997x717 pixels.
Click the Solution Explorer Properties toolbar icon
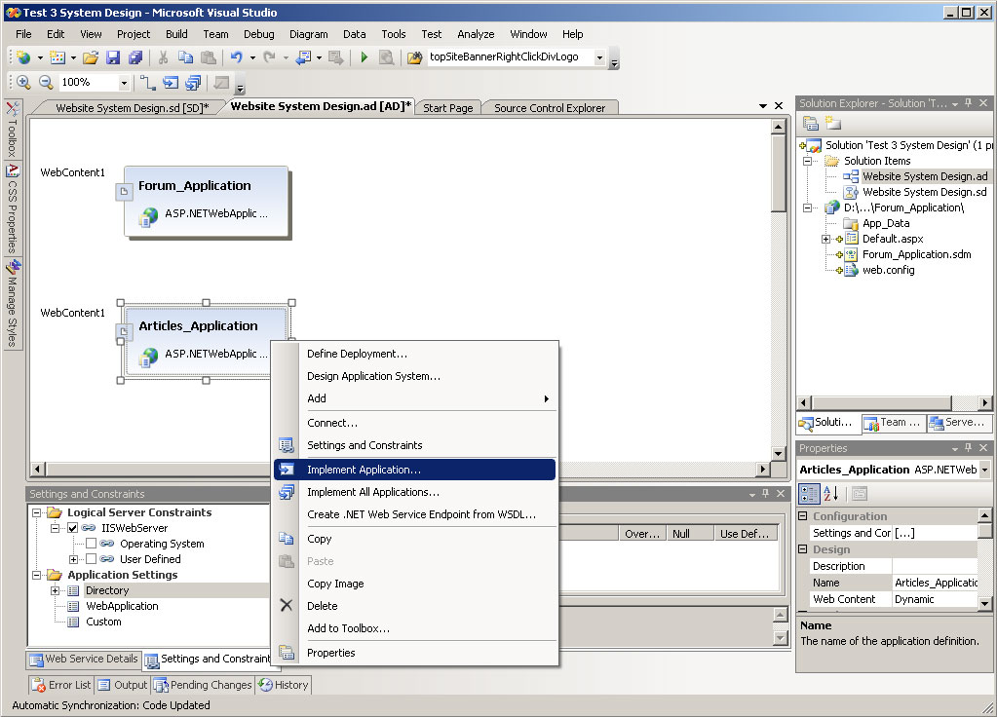pos(810,124)
